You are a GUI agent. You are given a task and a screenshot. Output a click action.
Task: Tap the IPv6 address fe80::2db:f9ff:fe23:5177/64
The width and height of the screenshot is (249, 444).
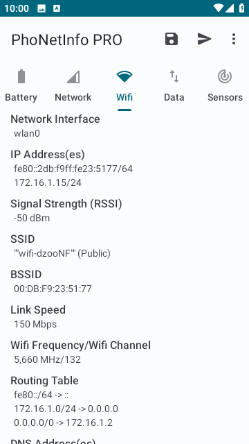(73, 169)
